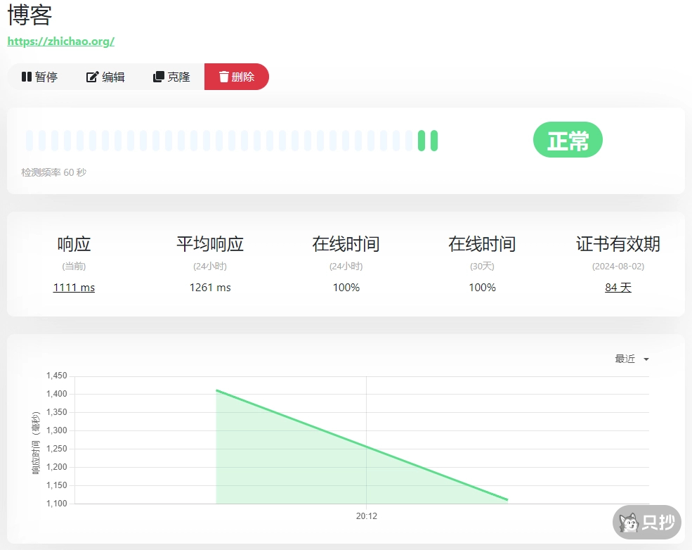This screenshot has width=692, height=550.
Task: Click the chart line's lowest end point
Action: click(507, 500)
